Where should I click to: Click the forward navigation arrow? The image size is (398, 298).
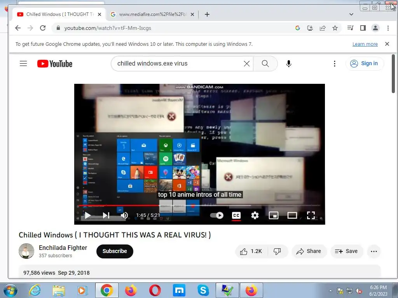(x=30, y=28)
